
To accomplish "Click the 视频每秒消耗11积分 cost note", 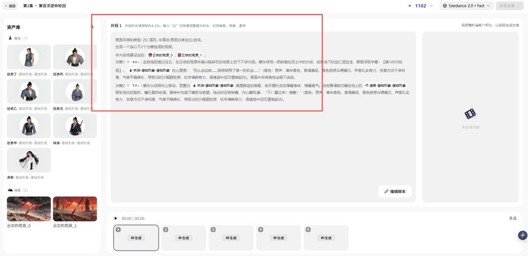I will coord(490,25).
